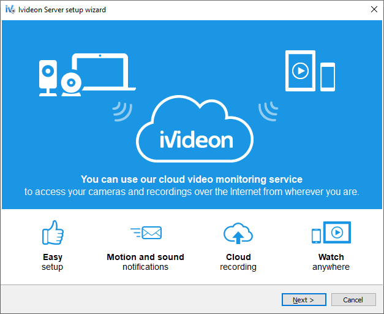This screenshot has width=384, height=314.
Task: Click the tablet with play button icon
Action: tap(300, 71)
